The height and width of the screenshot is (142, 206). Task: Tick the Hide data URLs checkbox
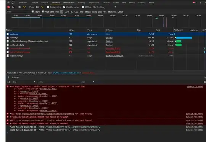pyautogui.click(x=43, y=11)
